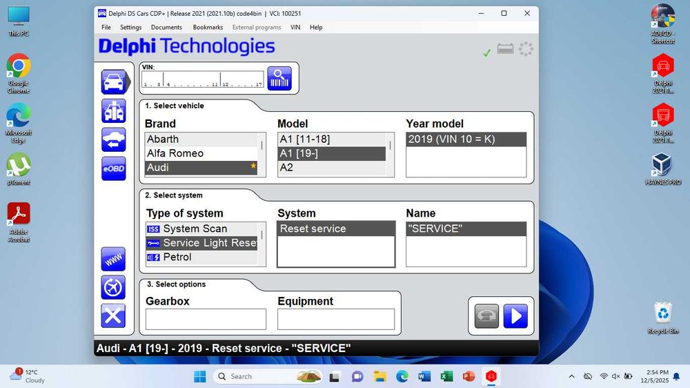Select System Scan type
The image size is (690, 388).
coord(201,229)
